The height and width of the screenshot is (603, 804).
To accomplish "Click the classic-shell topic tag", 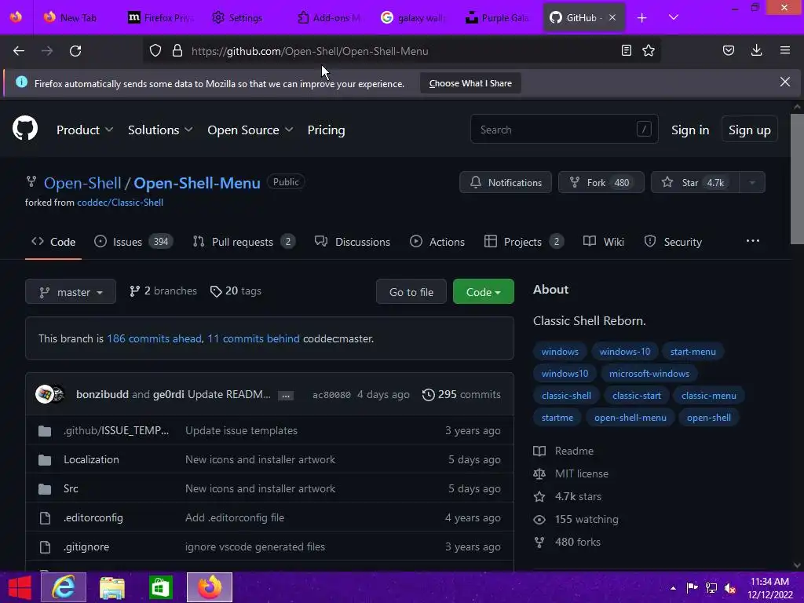I will [566, 396].
